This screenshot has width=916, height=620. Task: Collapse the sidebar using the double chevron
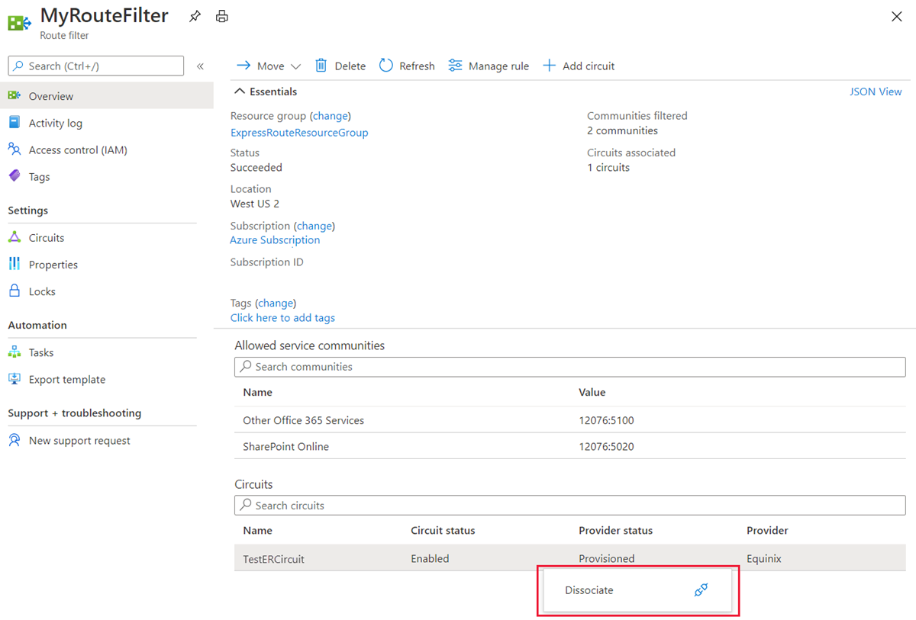[x=201, y=66]
